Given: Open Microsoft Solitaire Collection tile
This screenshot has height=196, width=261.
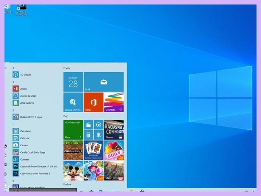Looking at the screenshot, I should (x=93, y=150).
